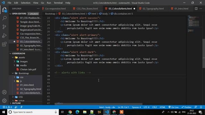
Task: Open the Run and Debug view
Action: click(x=4, y=35)
